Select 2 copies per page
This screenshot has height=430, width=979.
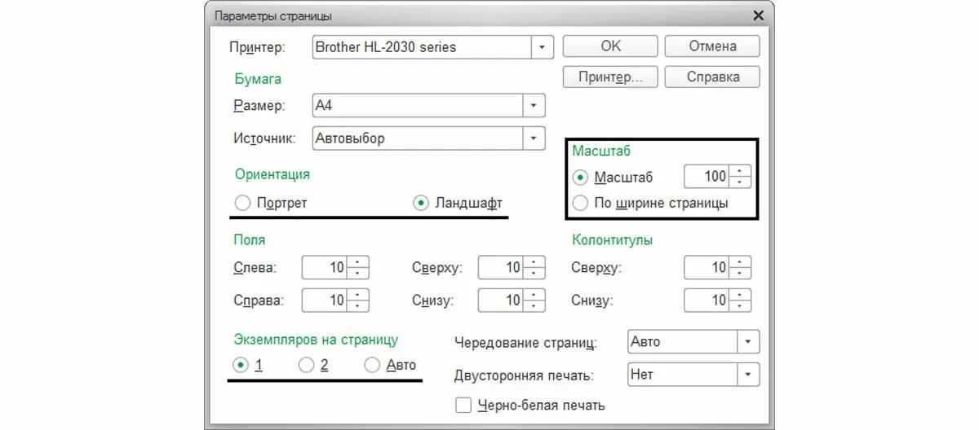(307, 365)
